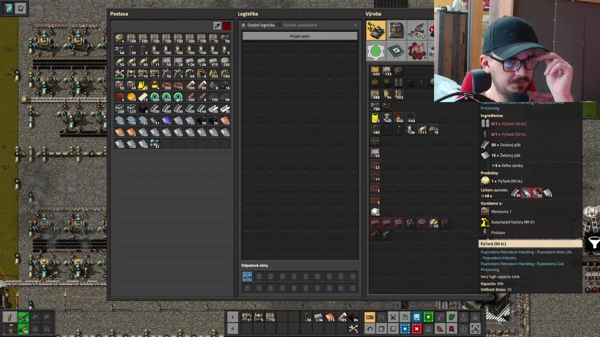Select the red color swatch in Postava
The image size is (600, 337).
pos(227,26)
